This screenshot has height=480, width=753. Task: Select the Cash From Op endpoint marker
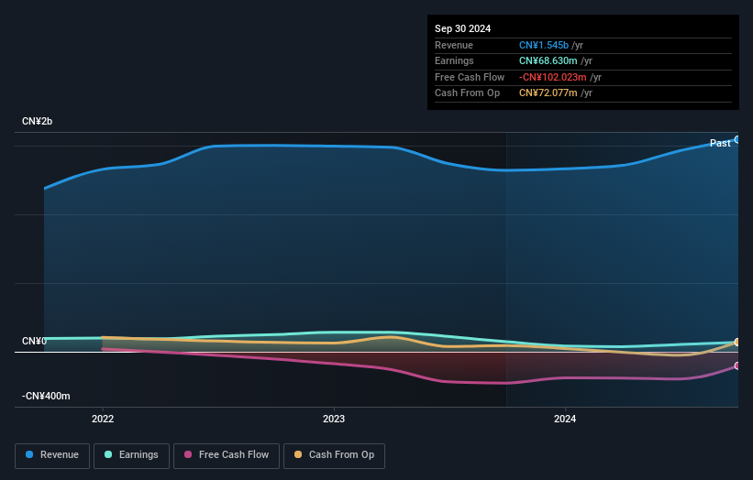coord(737,342)
